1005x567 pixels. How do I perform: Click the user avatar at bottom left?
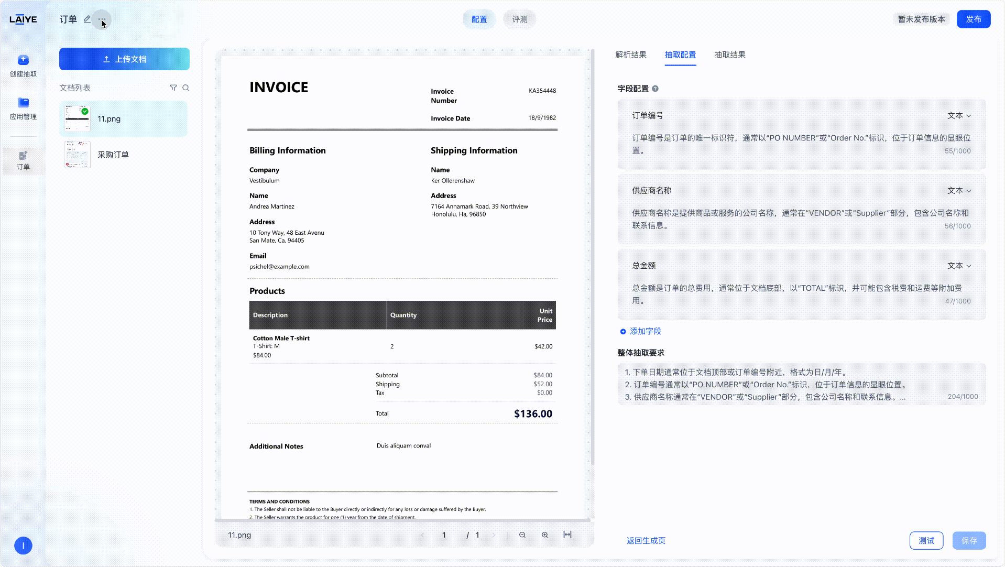[23, 546]
